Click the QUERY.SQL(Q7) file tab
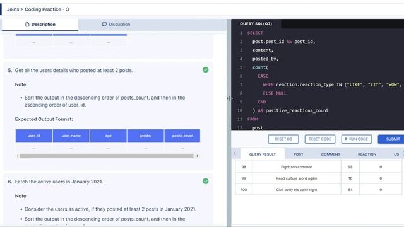The height and width of the screenshot is (227, 404). click(256, 24)
